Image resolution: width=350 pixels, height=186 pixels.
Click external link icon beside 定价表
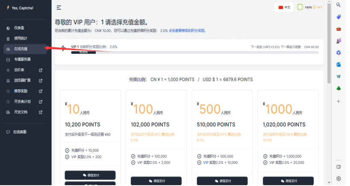tap(41, 70)
